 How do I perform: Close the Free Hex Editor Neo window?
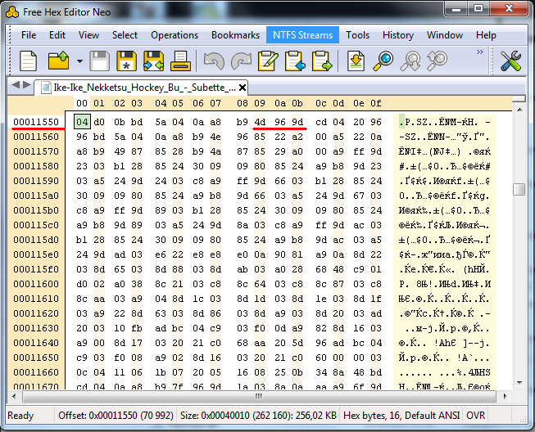509,9
